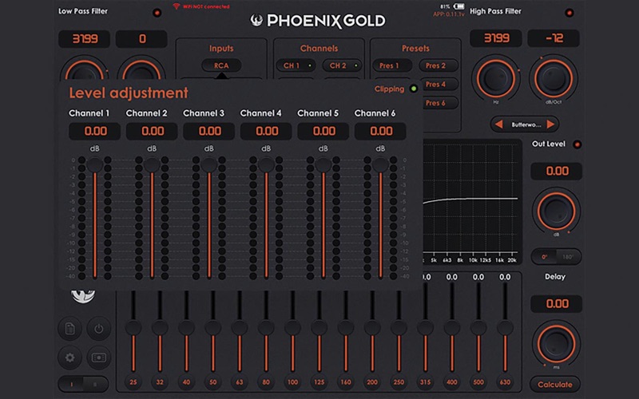Click the right arrow of filter type selector
The width and height of the screenshot is (639, 399).
click(550, 124)
